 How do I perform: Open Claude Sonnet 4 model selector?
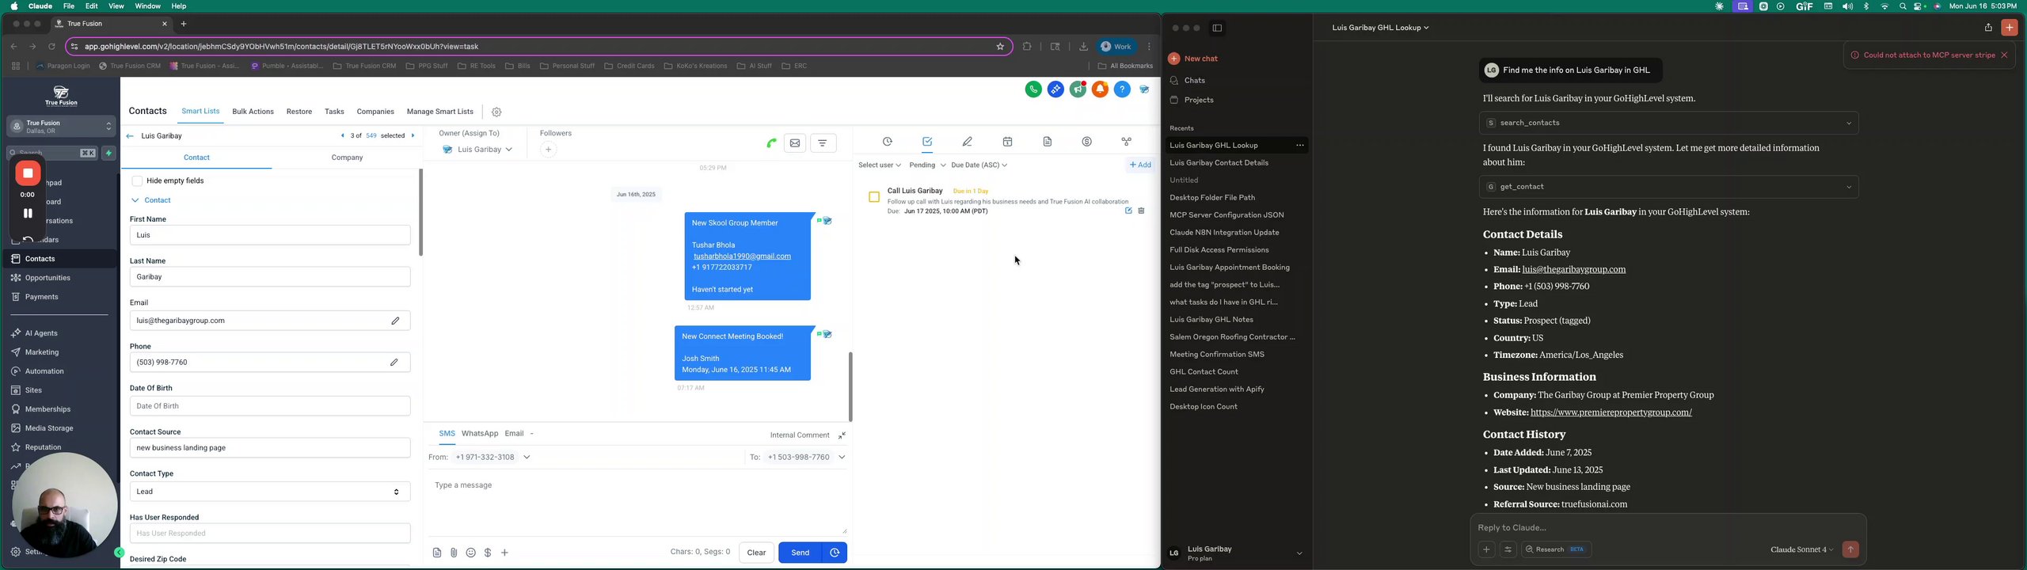[1801, 550]
